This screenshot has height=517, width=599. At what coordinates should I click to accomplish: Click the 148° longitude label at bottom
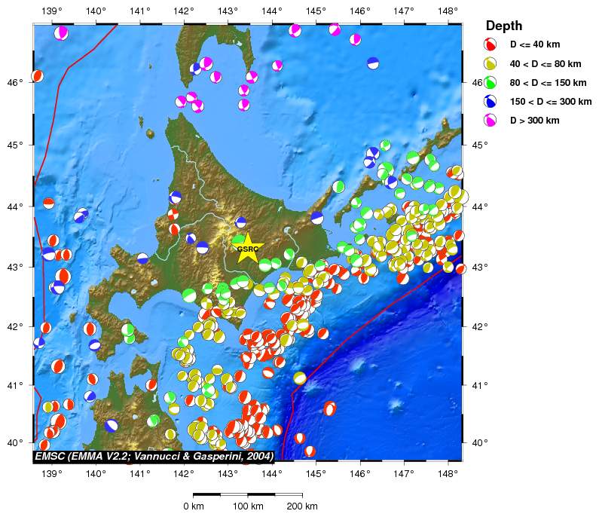[x=448, y=474]
